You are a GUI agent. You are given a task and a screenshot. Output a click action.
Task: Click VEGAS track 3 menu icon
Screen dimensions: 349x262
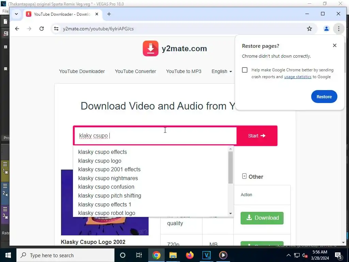point(5,209)
